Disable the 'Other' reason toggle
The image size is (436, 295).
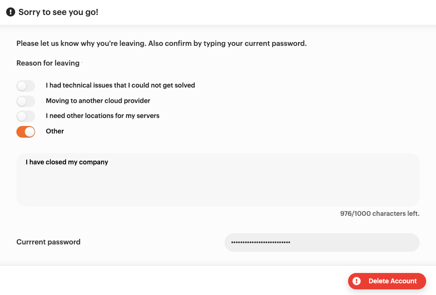(x=26, y=132)
